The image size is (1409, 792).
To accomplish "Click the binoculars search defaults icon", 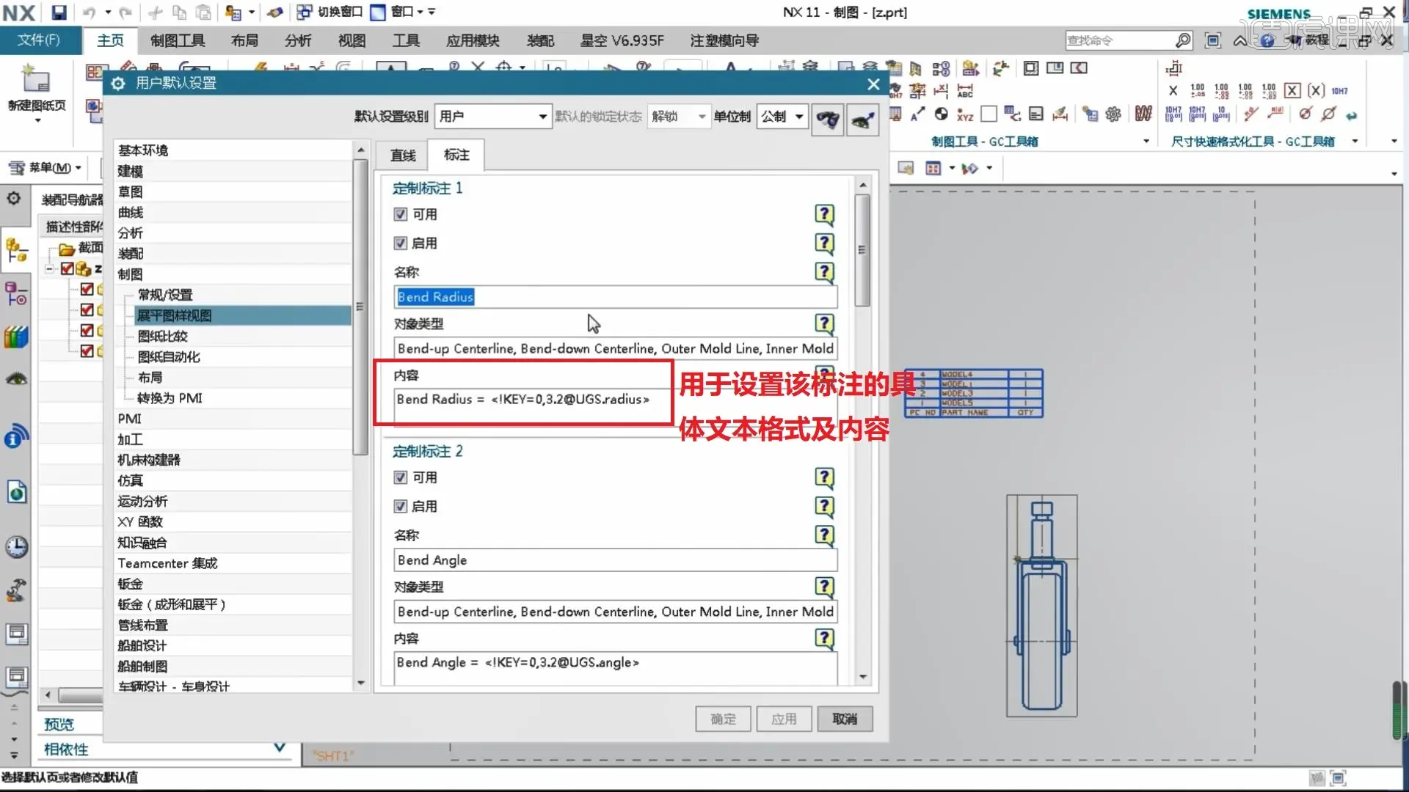I will 828,119.
